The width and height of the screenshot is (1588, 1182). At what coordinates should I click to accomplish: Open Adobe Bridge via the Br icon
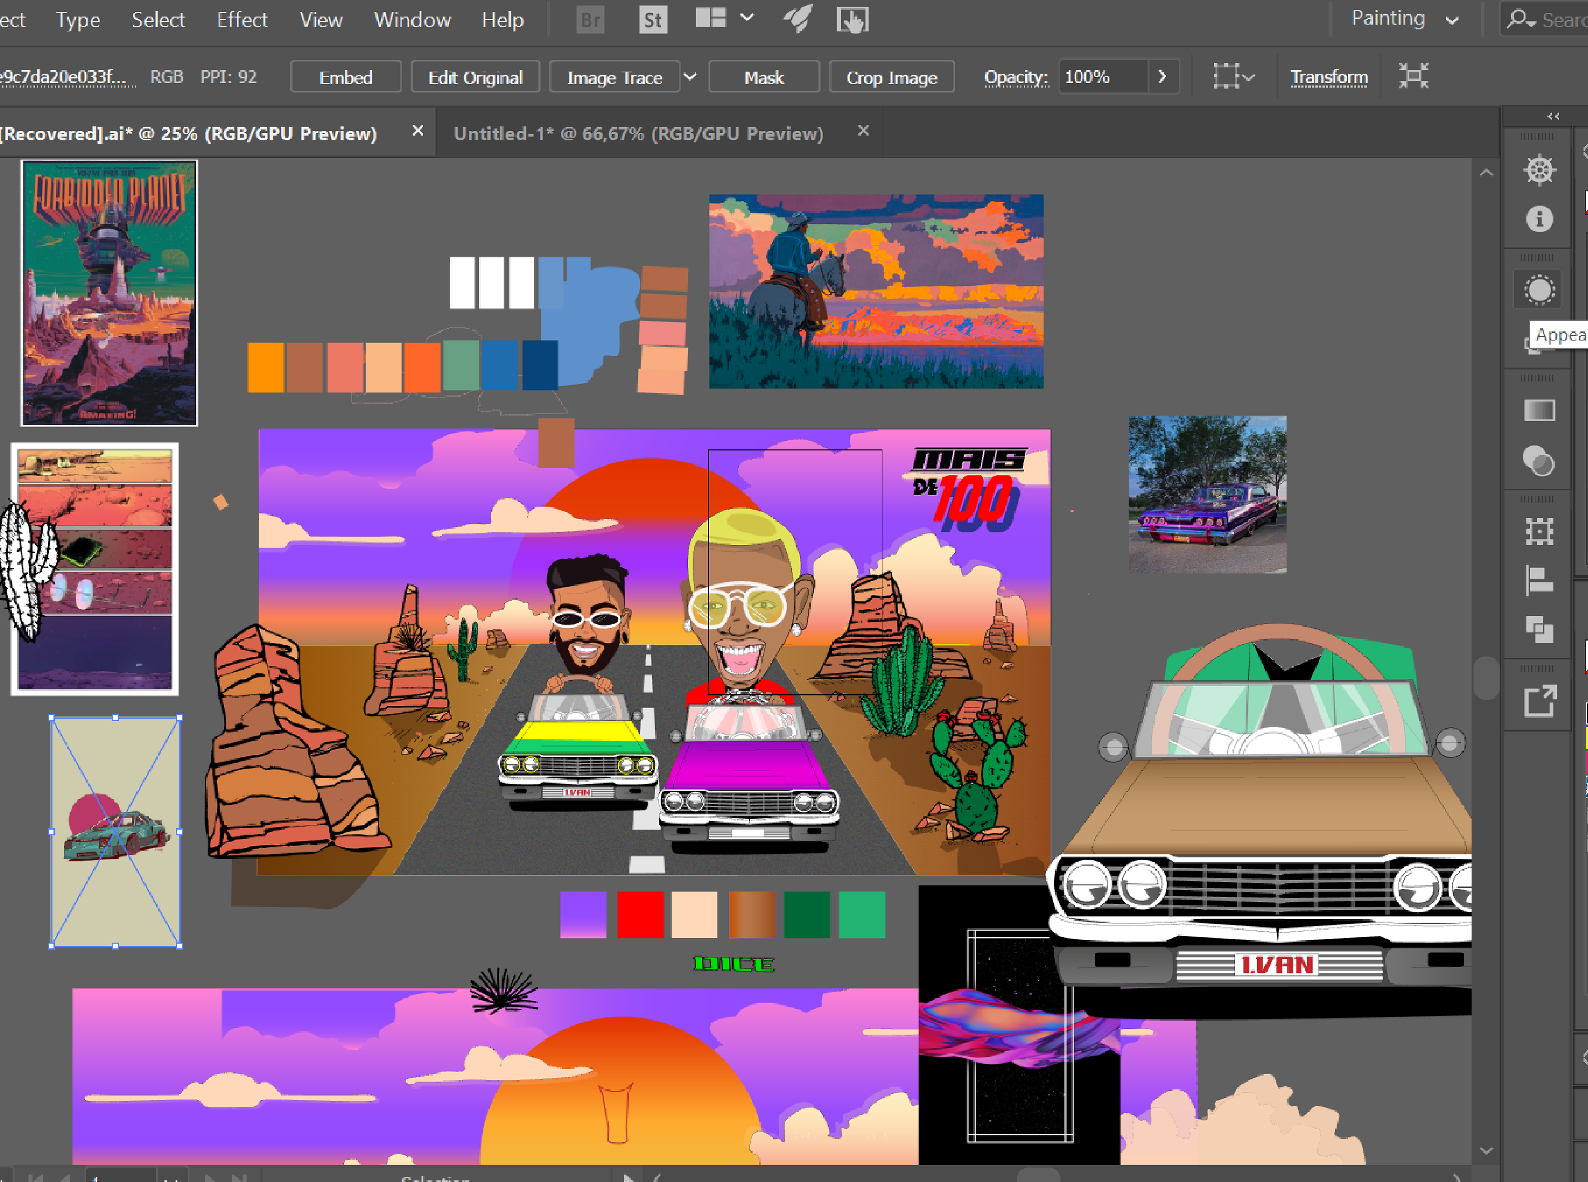590,19
